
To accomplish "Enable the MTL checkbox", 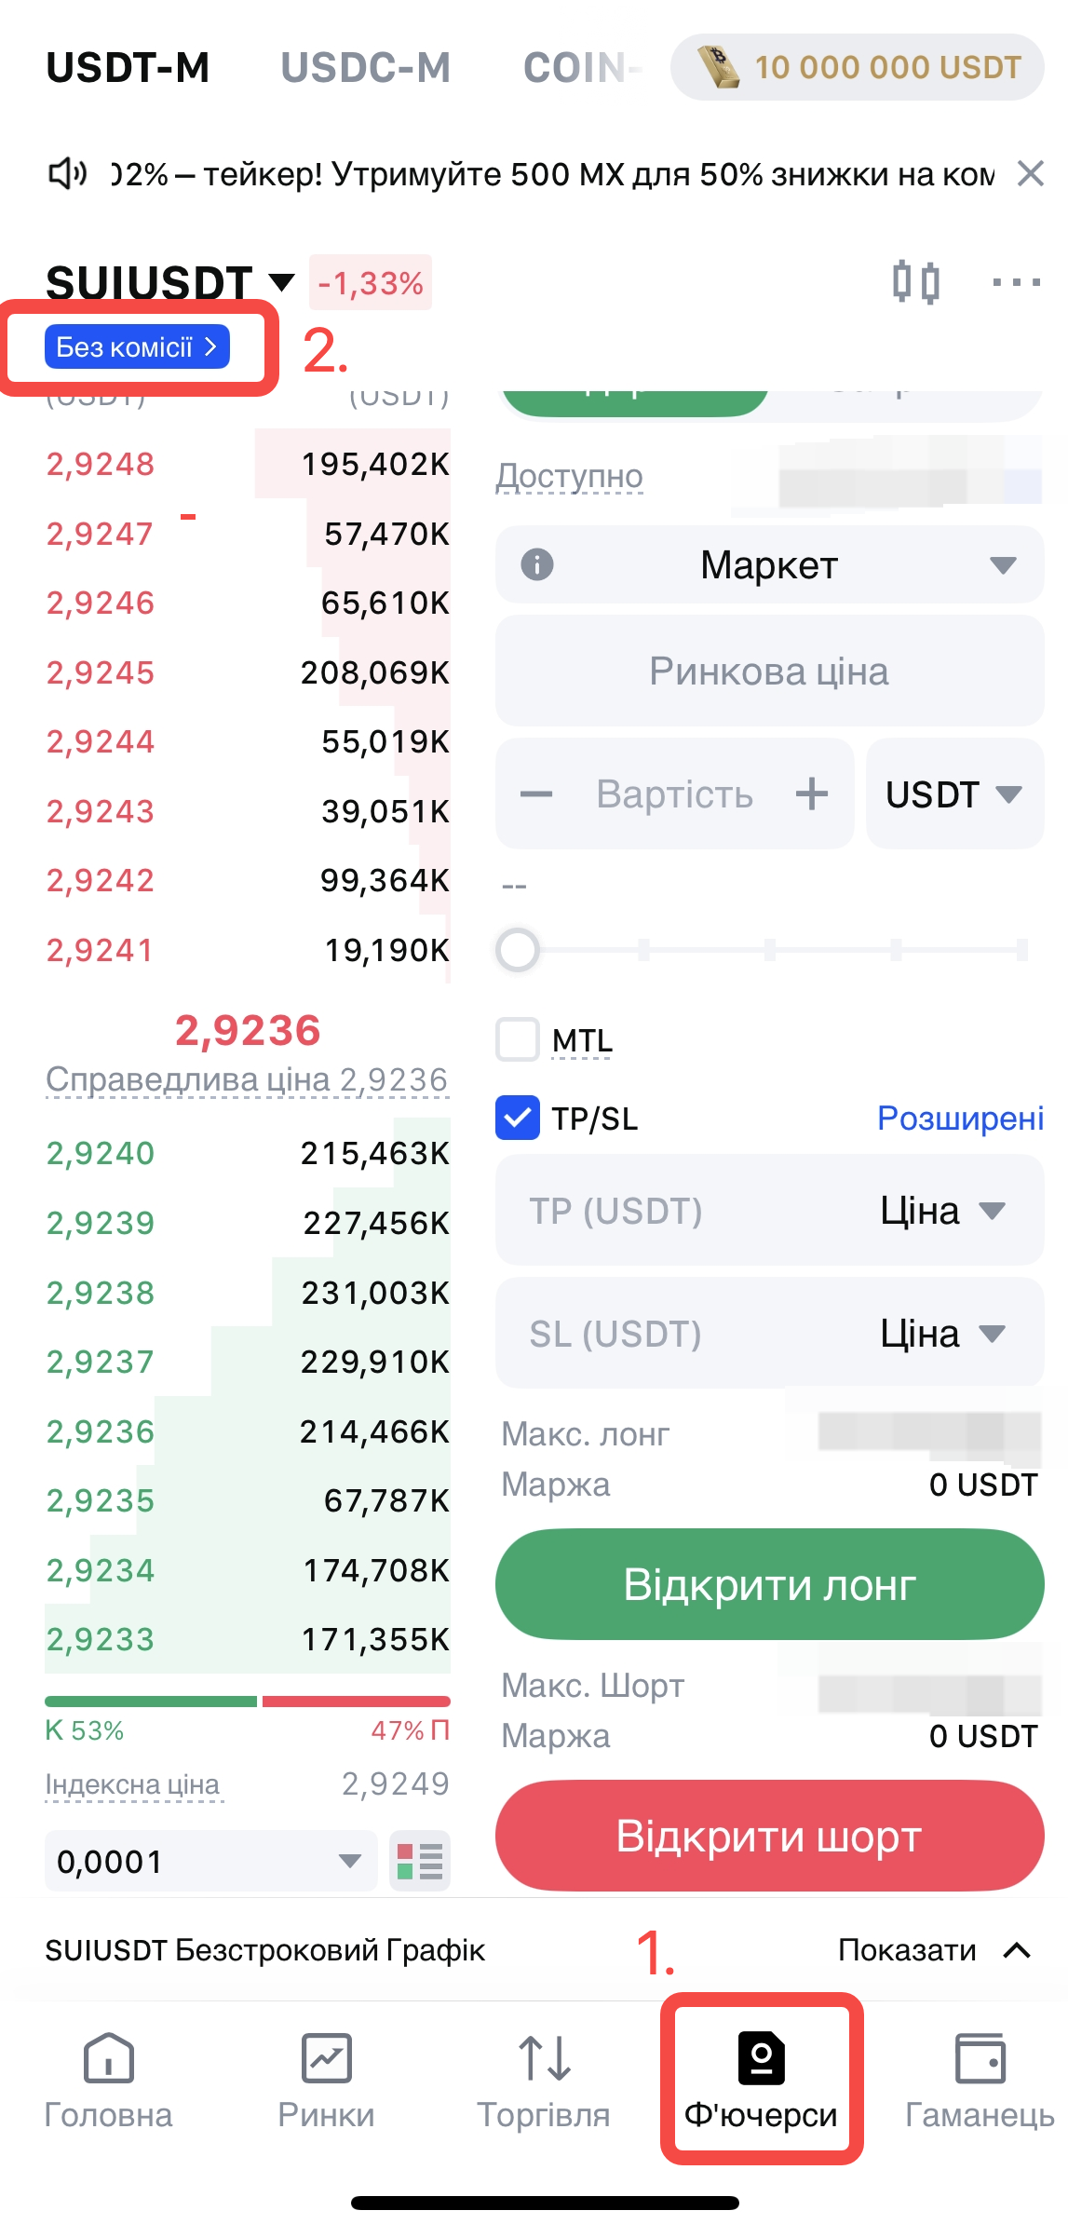I will click(518, 1039).
